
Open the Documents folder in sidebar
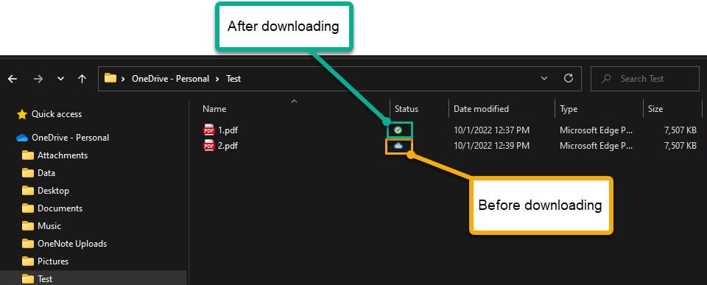60,208
